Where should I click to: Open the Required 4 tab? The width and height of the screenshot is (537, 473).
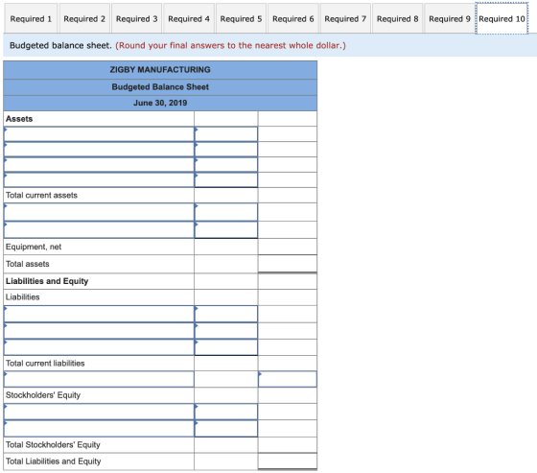coord(189,18)
